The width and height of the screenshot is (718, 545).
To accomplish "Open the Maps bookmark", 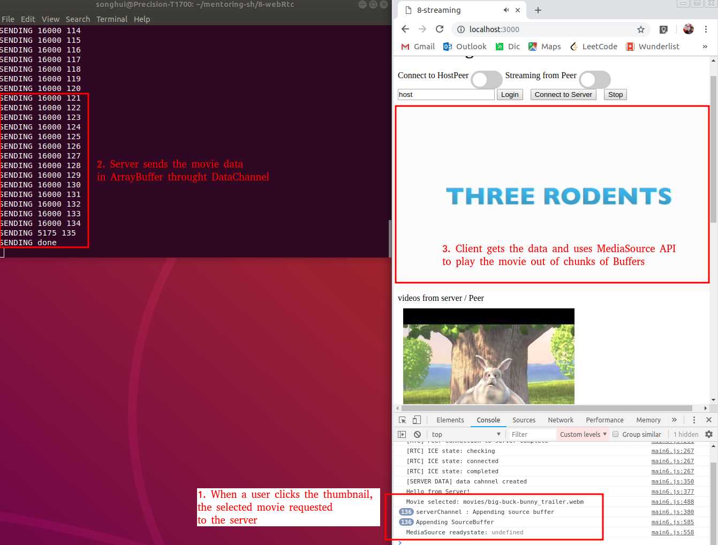I will [545, 47].
